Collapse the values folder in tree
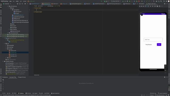 [x=6, y=49]
